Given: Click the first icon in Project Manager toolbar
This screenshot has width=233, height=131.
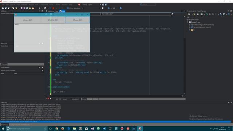Looking at the screenshot, I should point(189,14).
